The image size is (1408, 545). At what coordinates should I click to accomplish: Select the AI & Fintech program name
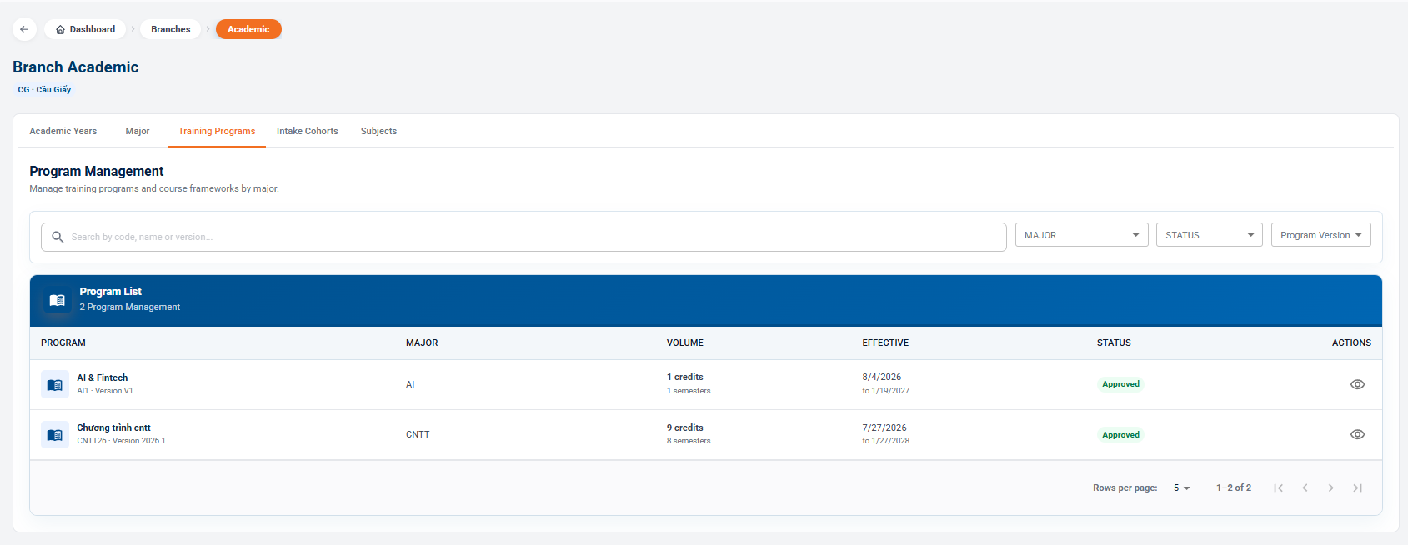point(103,377)
